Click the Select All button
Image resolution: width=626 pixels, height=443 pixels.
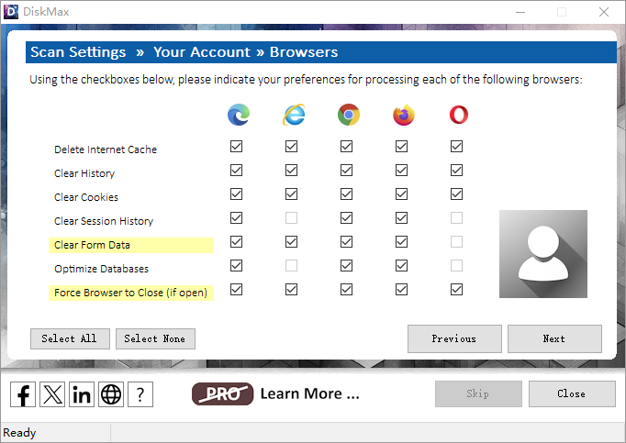point(70,338)
